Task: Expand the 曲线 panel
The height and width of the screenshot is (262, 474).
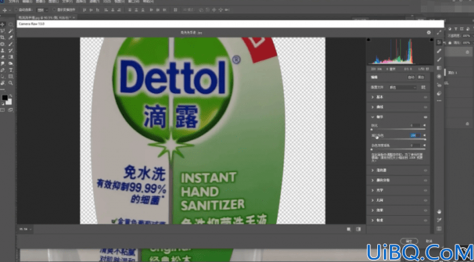Action: click(x=372, y=107)
